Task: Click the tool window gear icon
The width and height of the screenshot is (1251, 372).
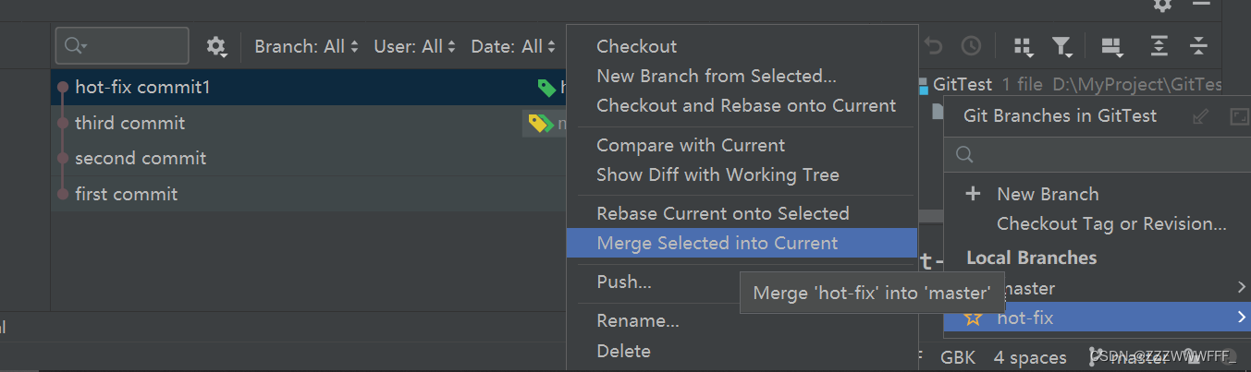Action: [1163, 5]
